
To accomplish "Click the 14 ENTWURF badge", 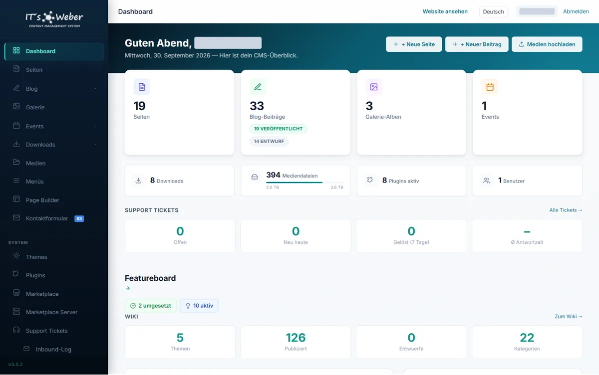I will click(x=269, y=141).
